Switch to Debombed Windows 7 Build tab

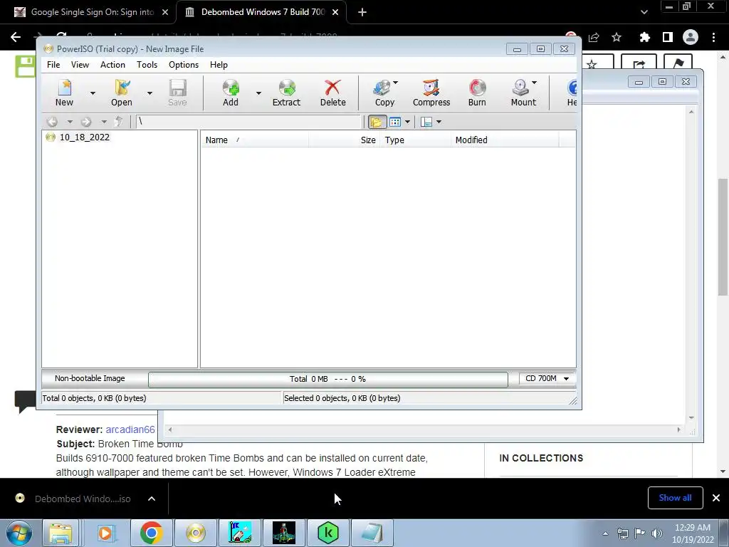[x=262, y=12]
